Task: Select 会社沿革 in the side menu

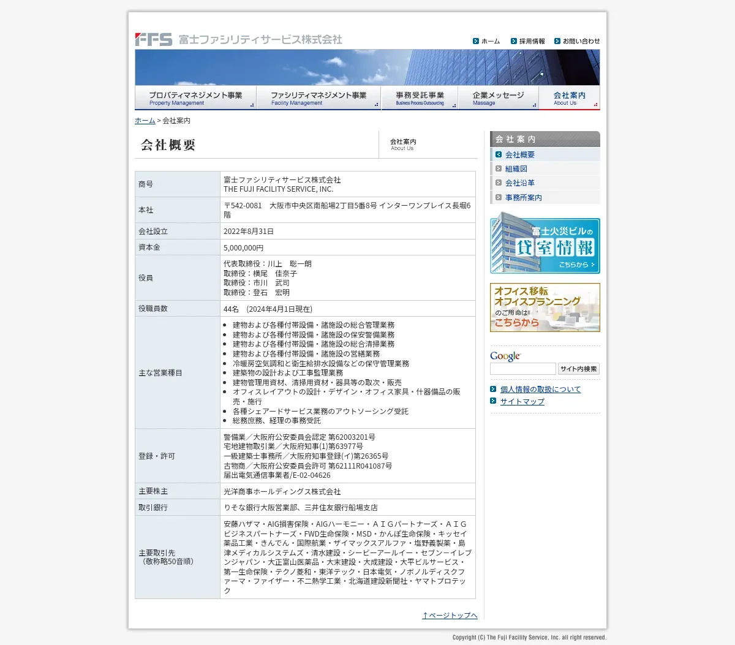Action: pos(520,183)
